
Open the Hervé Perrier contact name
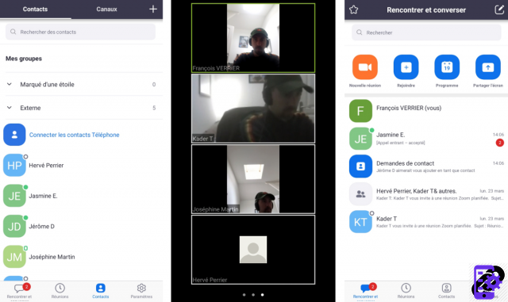click(x=46, y=166)
